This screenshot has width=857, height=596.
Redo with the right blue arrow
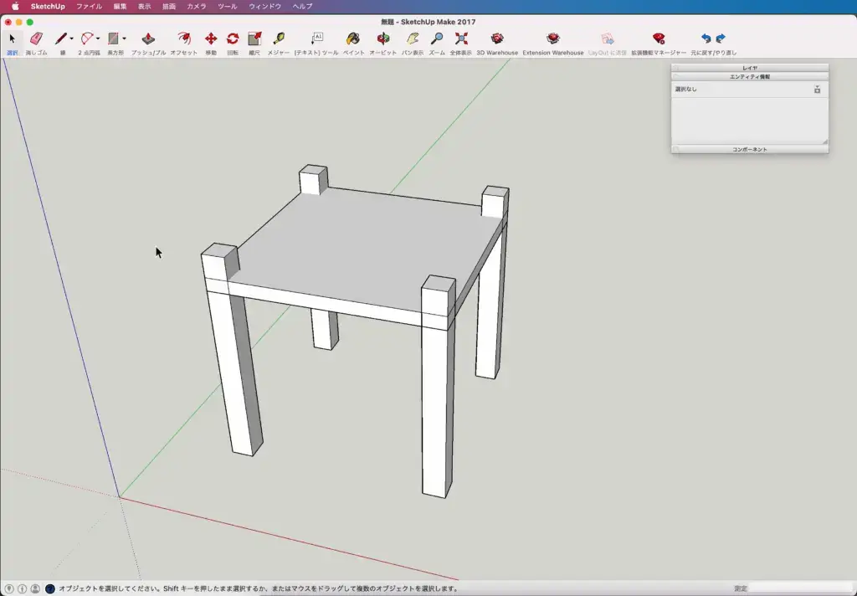[x=721, y=39]
